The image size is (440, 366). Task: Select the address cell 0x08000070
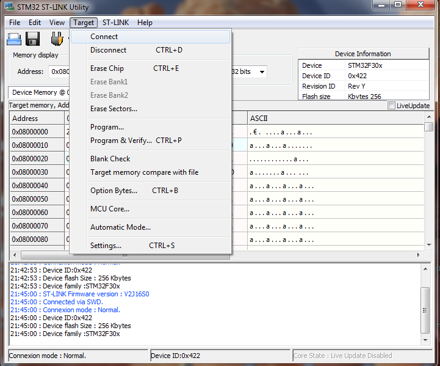(37, 226)
